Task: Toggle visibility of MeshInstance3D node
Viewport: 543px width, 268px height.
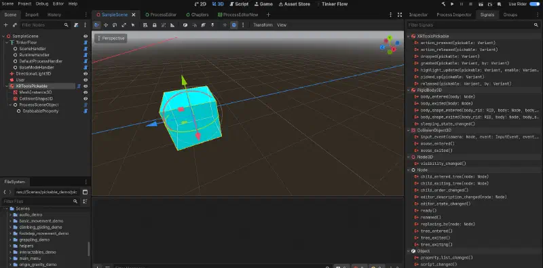Action: 86,92
